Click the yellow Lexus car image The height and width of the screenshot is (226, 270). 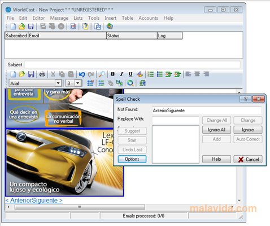point(64,163)
